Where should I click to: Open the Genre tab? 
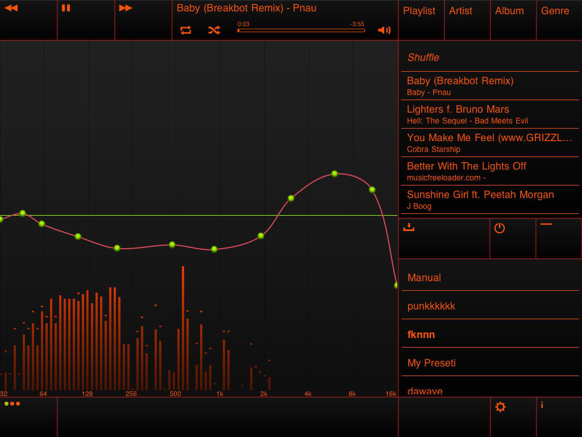(x=559, y=20)
